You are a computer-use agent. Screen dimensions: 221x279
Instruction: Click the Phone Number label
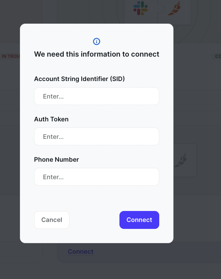point(56,160)
